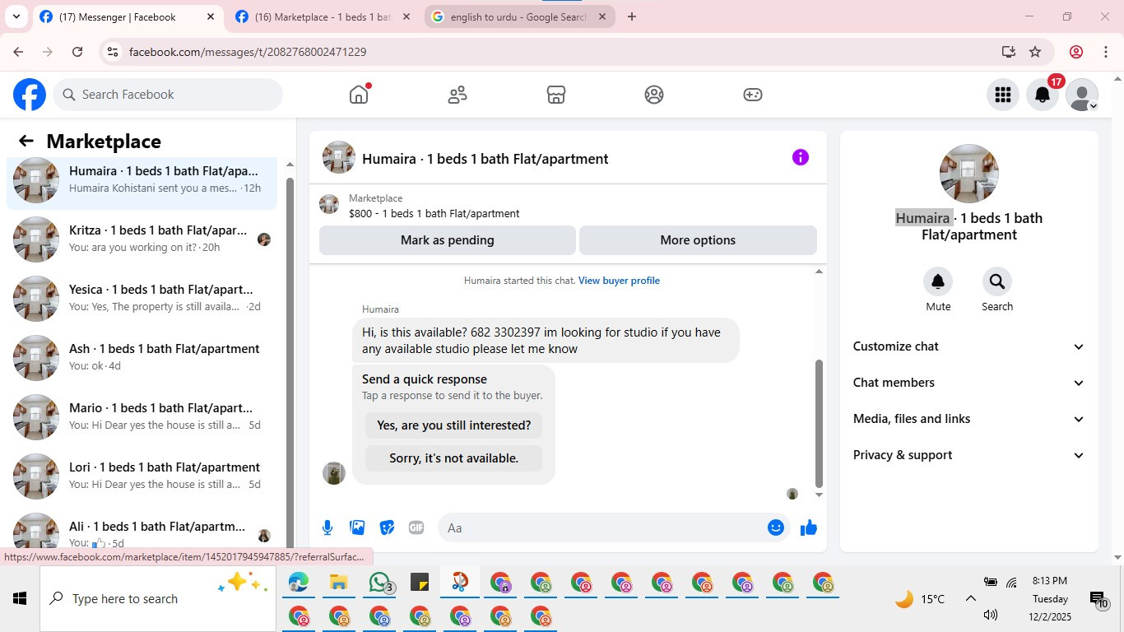Expand Privacy & support section
Image resolution: width=1124 pixels, height=632 pixels.
tap(969, 455)
